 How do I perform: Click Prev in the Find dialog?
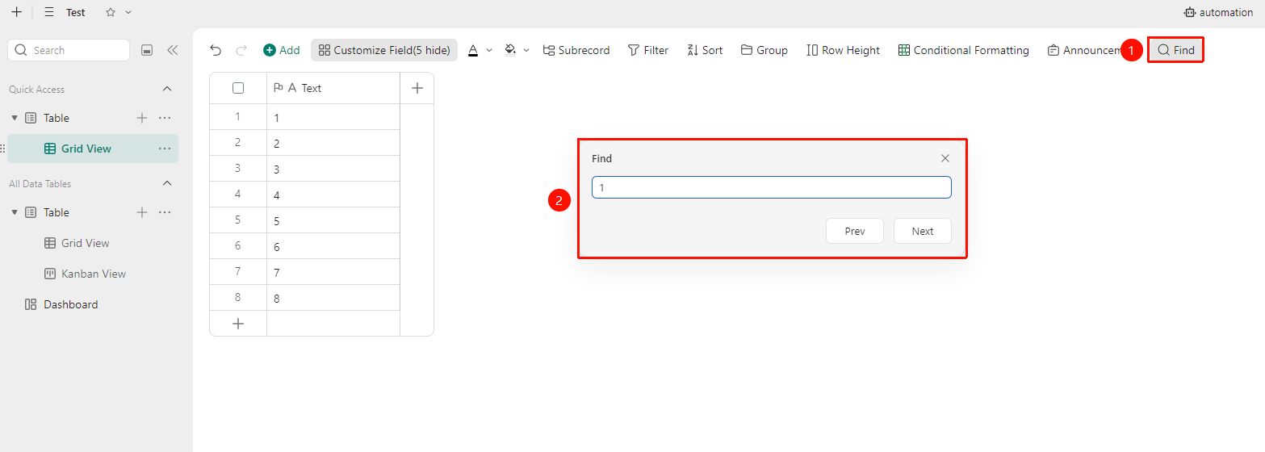tap(855, 231)
